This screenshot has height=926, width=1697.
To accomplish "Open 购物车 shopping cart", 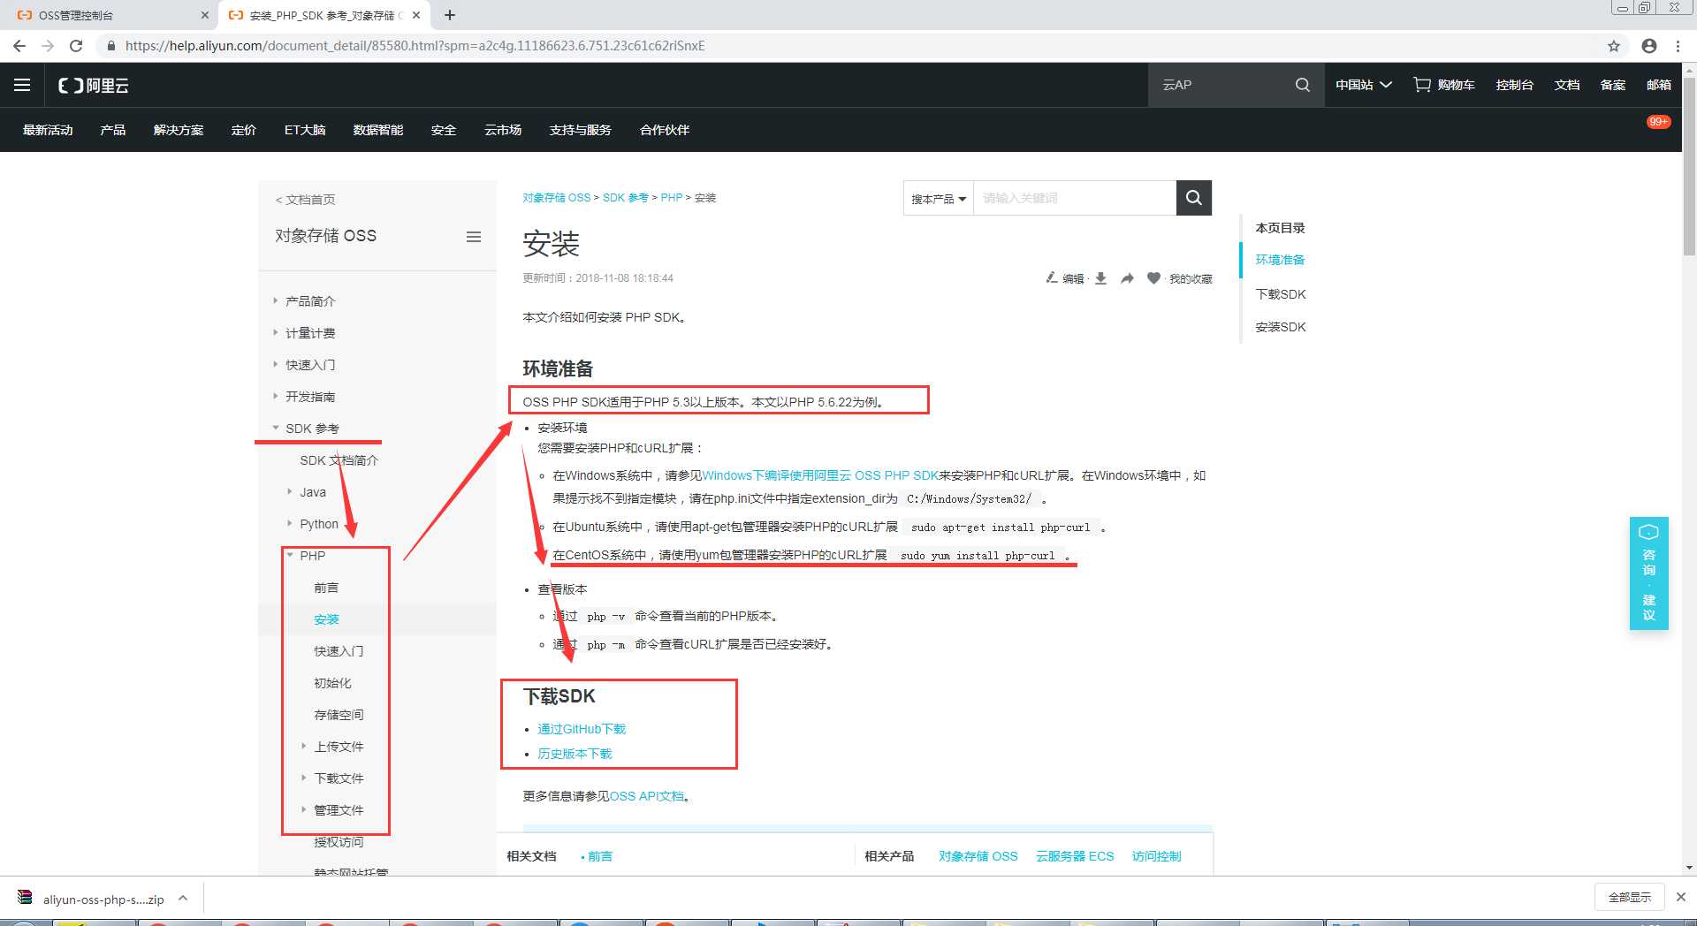I will pyautogui.click(x=1444, y=85).
